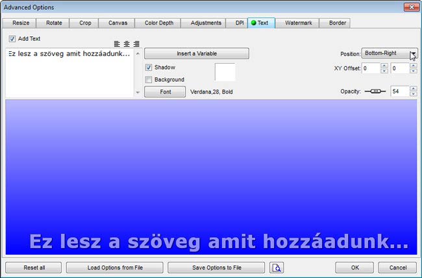Center-align the watermark text
Image resolution: width=422 pixels, height=278 pixels.
[x=127, y=44]
